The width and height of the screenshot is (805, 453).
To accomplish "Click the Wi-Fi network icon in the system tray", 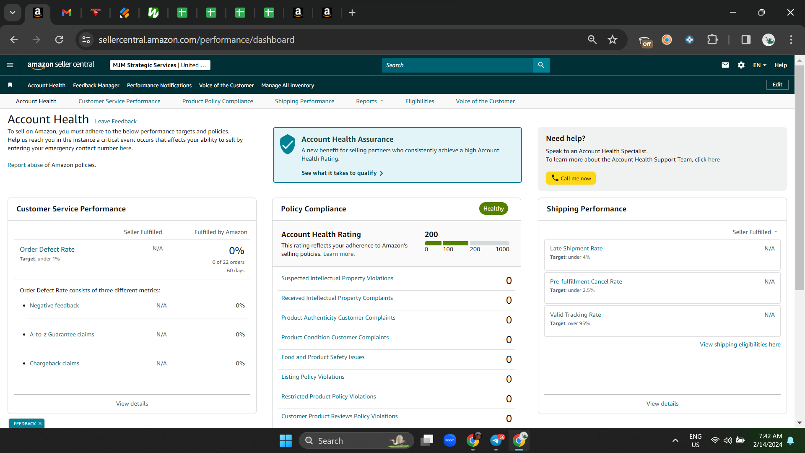I will [715, 440].
